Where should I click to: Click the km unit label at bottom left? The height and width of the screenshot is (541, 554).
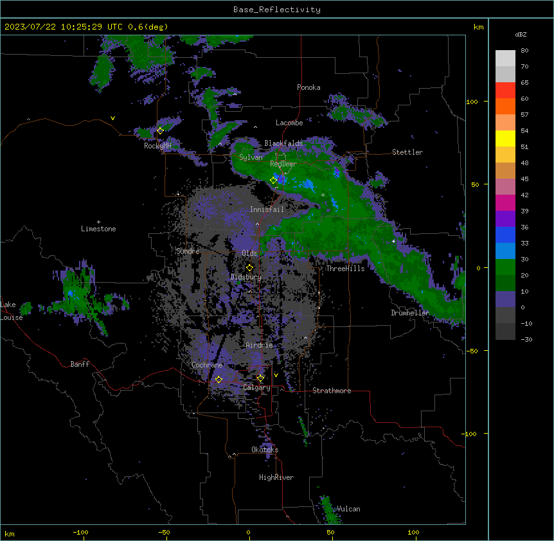point(10,533)
